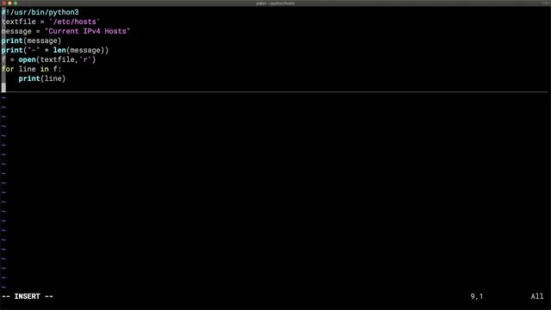Click the 'All' scroll position indicator

(x=537, y=296)
